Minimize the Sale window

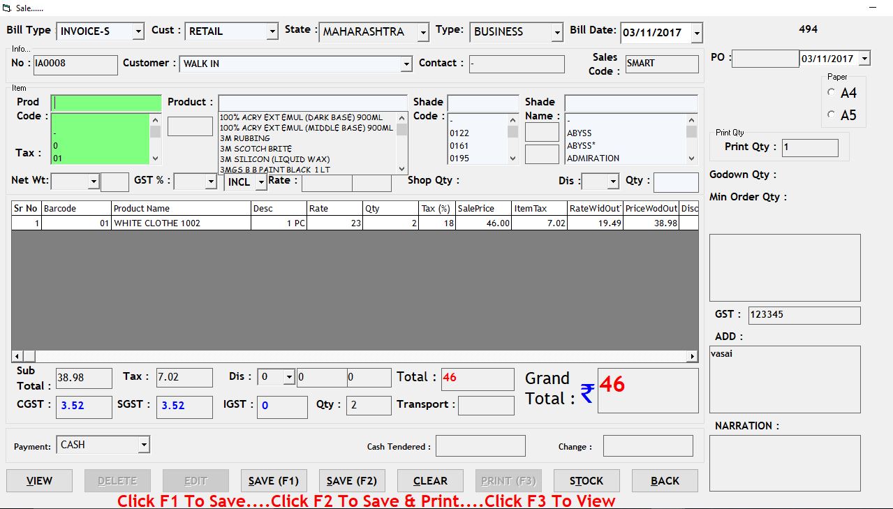[x=871, y=7]
